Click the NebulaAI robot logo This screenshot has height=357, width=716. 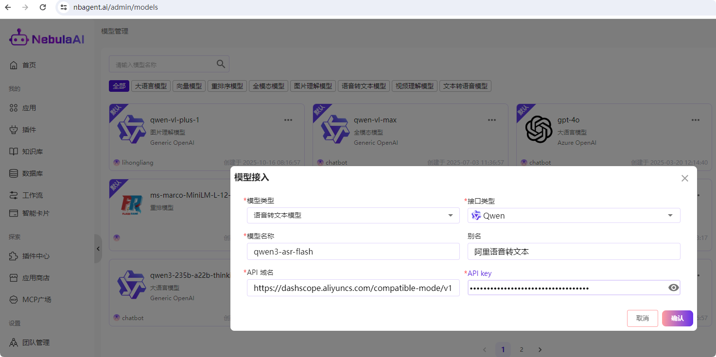19,38
